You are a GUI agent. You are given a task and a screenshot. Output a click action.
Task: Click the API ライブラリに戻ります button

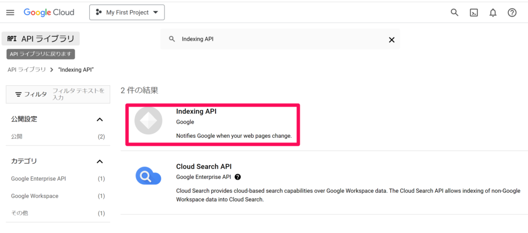[41, 54]
